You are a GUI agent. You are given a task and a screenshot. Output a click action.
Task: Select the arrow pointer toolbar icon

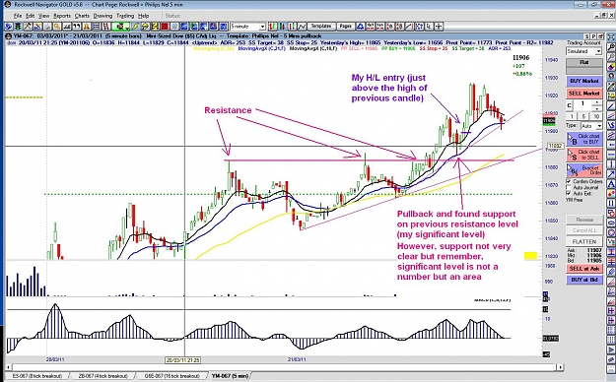(x=429, y=27)
